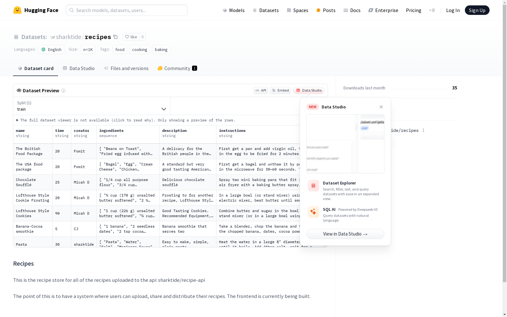Open the extra navigation menu icon

(x=432, y=10)
